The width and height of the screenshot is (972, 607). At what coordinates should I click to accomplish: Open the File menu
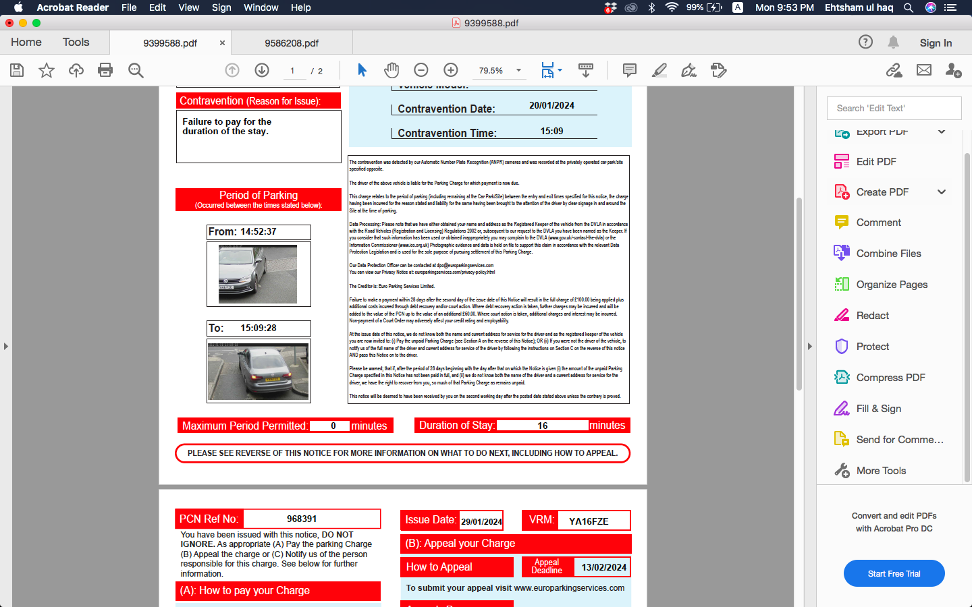(x=129, y=7)
